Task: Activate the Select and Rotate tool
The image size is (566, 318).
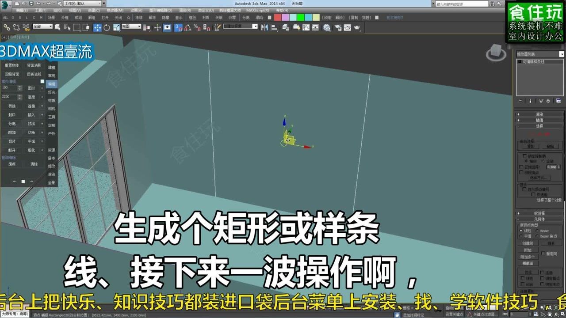Action: coord(107,27)
